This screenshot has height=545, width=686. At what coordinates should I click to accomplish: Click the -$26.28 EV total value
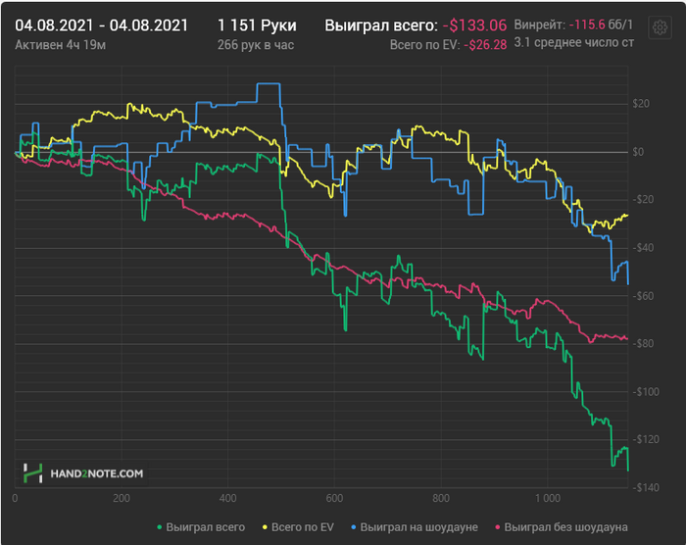pyautogui.click(x=485, y=45)
